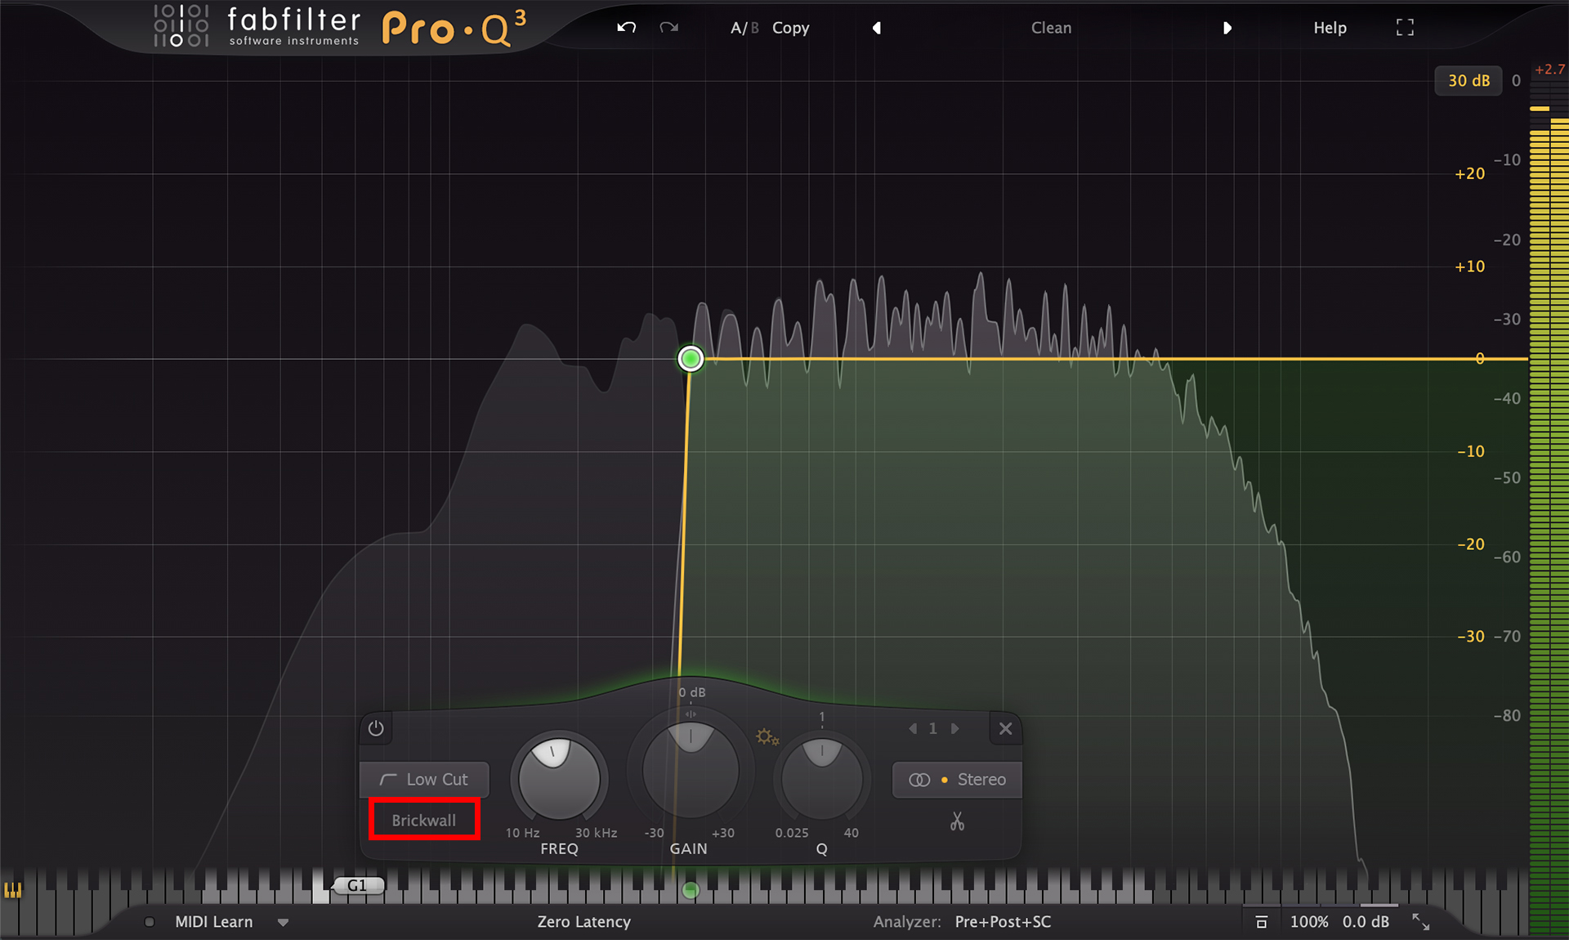Click the G1 note label on keyboard
Screen dimensions: 1569x940
coord(357,885)
